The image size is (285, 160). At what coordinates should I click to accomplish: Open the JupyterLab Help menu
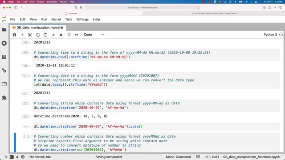click(x=96, y=19)
